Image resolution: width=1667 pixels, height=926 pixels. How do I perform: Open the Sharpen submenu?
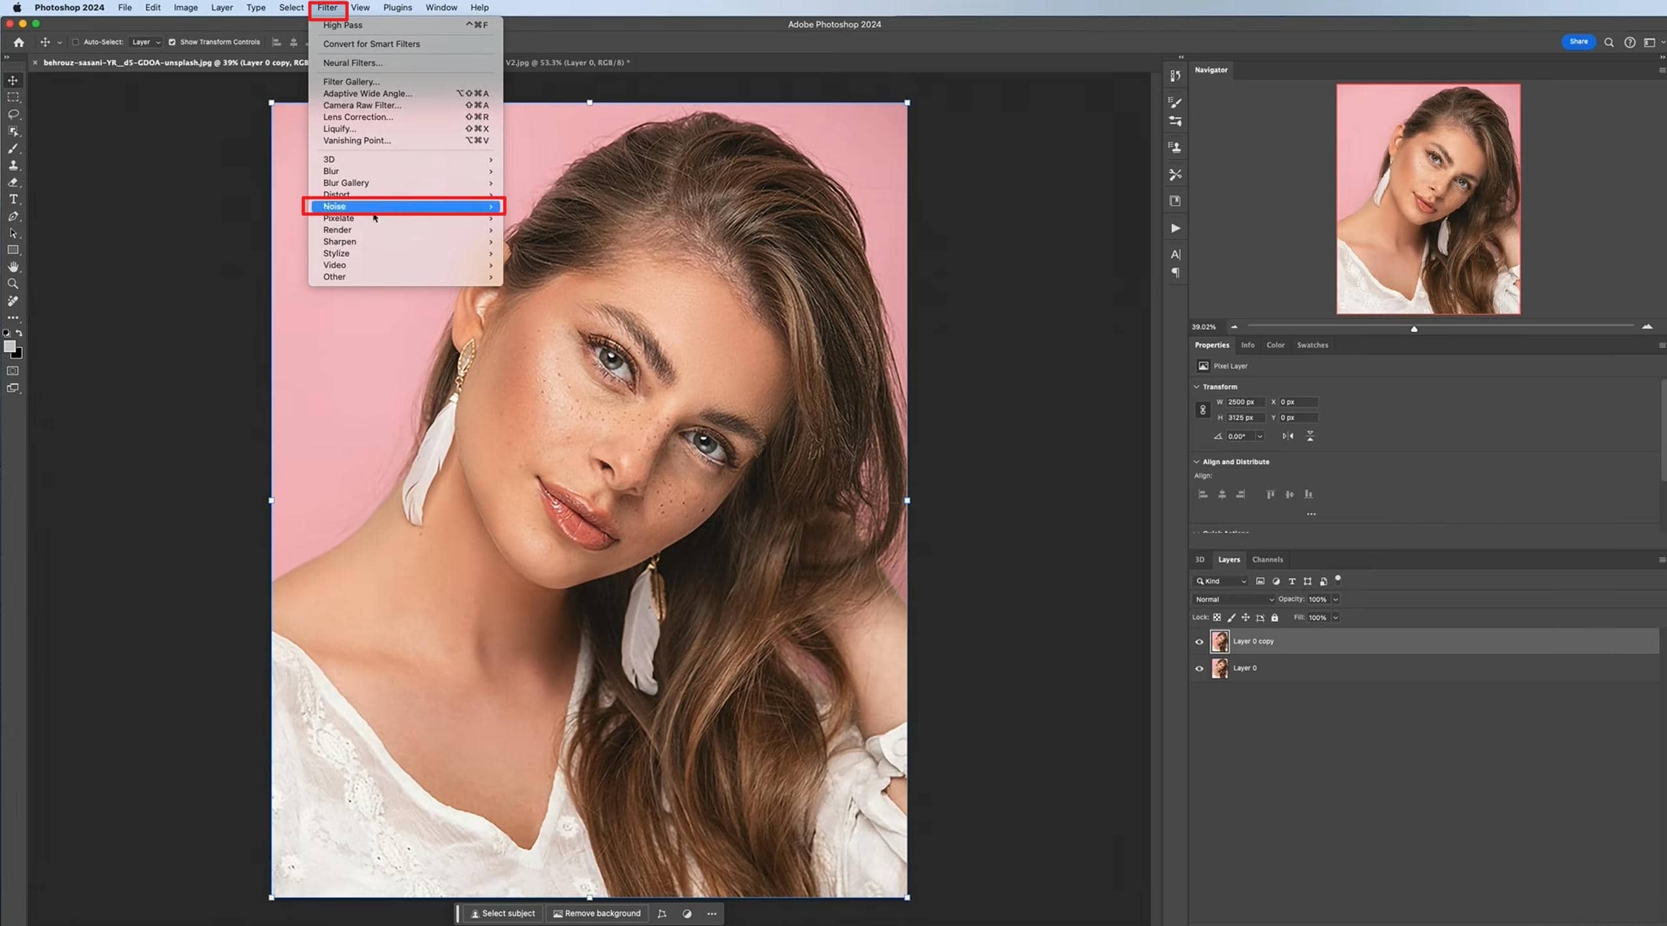405,242
